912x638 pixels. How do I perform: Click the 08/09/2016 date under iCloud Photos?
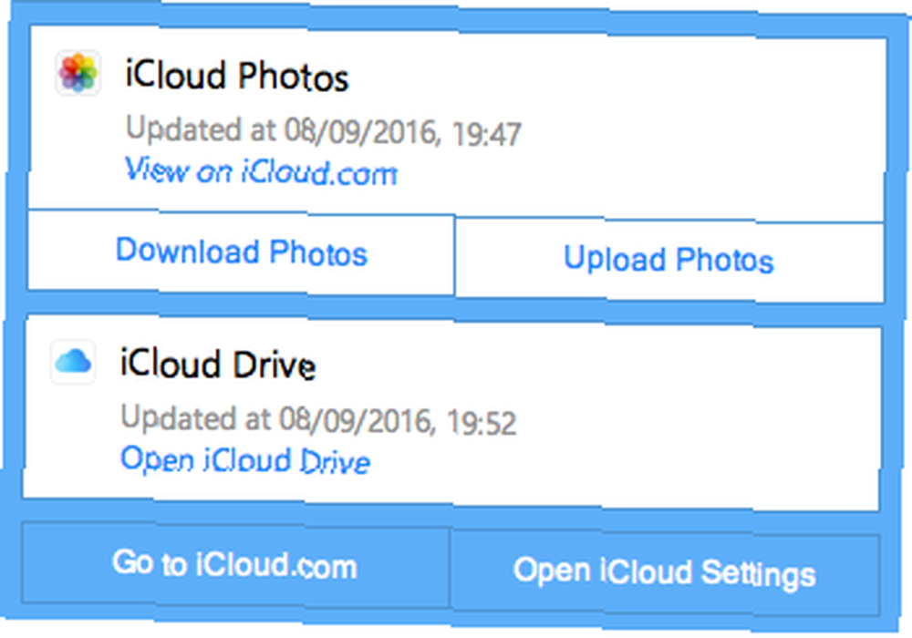coord(359,132)
